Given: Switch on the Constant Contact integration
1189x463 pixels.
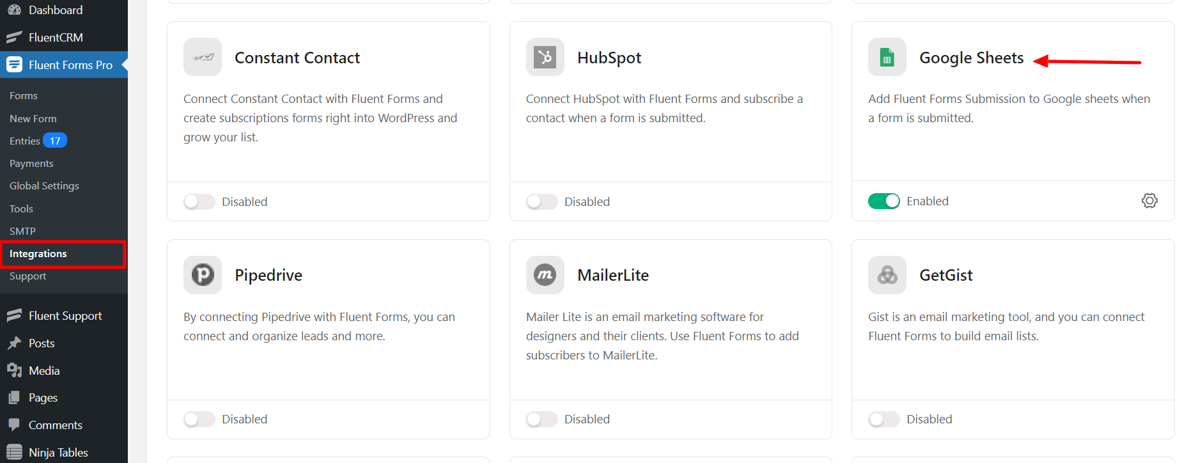Looking at the screenshot, I should [x=199, y=201].
